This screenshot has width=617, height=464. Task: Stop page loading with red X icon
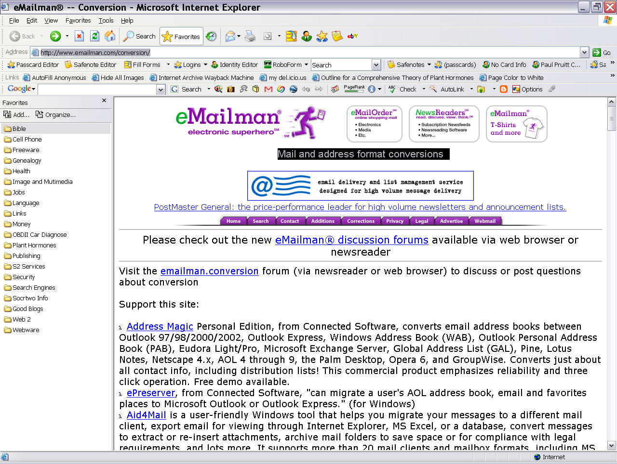pos(80,36)
